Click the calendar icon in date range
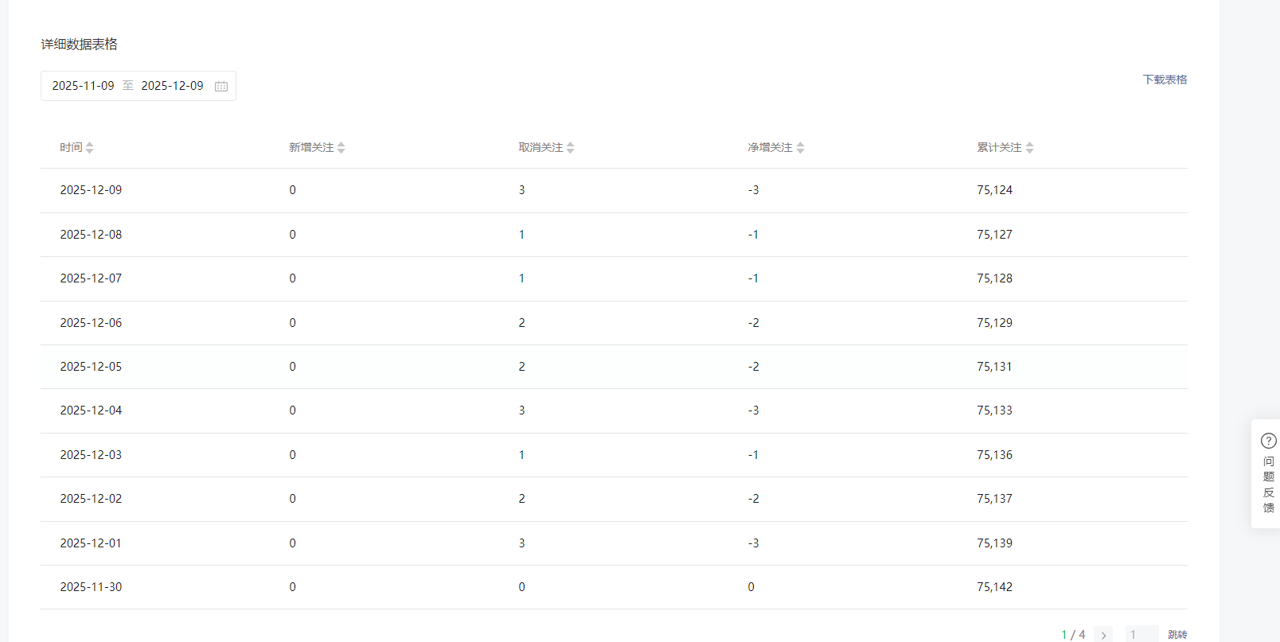The image size is (1280, 642). point(221,86)
